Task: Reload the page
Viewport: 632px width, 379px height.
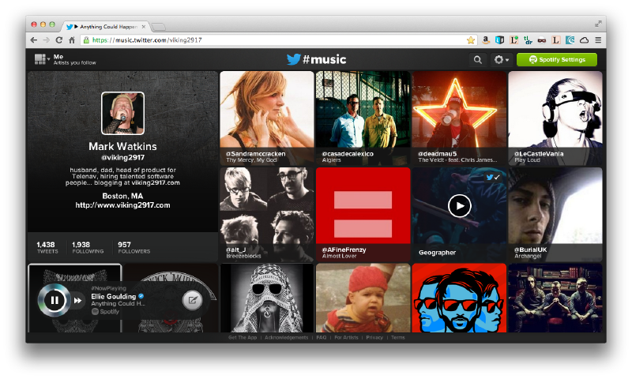Action: [x=58, y=39]
